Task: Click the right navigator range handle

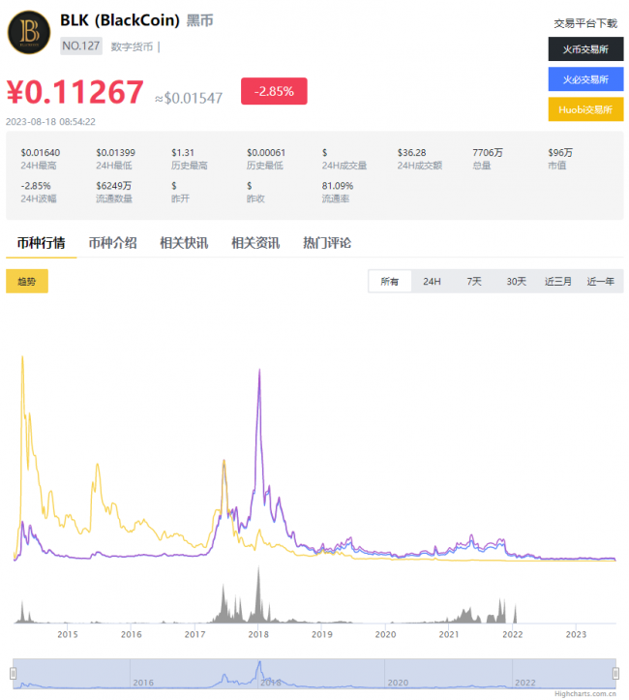Action: [615, 673]
